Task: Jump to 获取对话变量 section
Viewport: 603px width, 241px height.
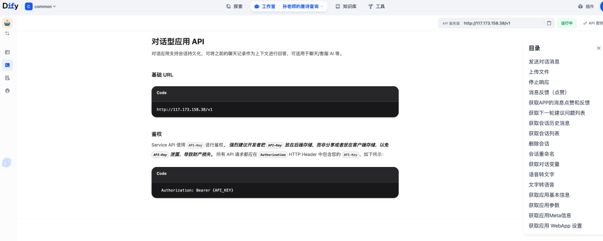Action: [544, 164]
